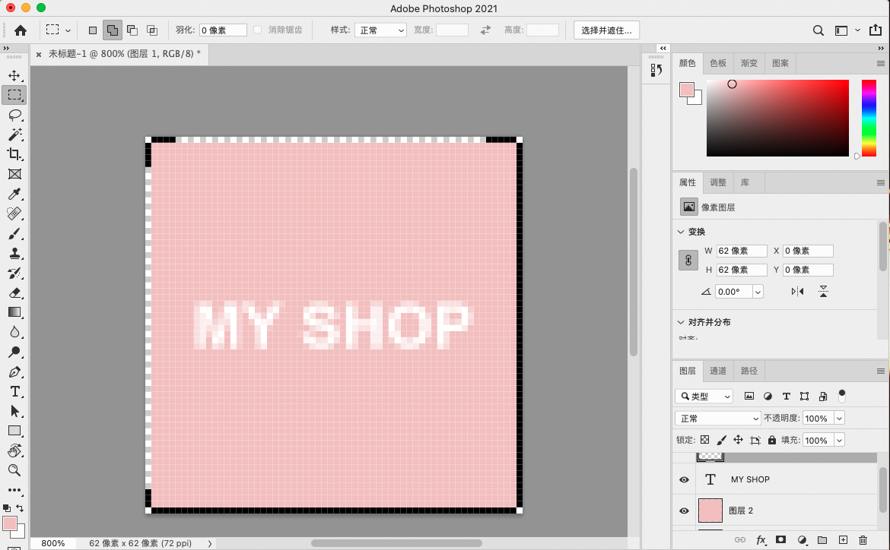Viewport: 890px width, 550px height.
Task: Swap width and height values
Action: coord(486,30)
